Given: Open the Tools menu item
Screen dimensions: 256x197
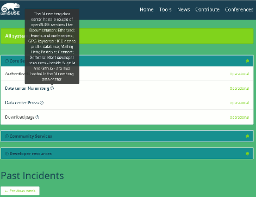Looking at the screenshot, I should [165, 9].
